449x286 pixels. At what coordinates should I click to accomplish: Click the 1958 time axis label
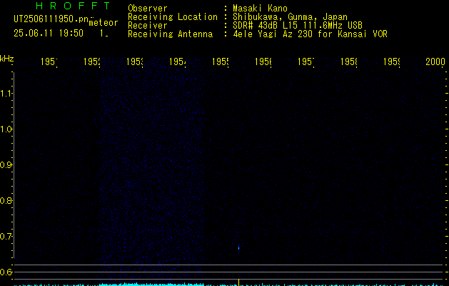[x=349, y=61]
